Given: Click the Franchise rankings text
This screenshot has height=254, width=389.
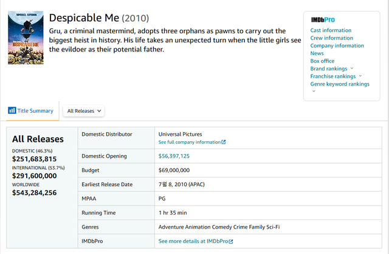Looking at the screenshot, I should [x=333, y=76].
